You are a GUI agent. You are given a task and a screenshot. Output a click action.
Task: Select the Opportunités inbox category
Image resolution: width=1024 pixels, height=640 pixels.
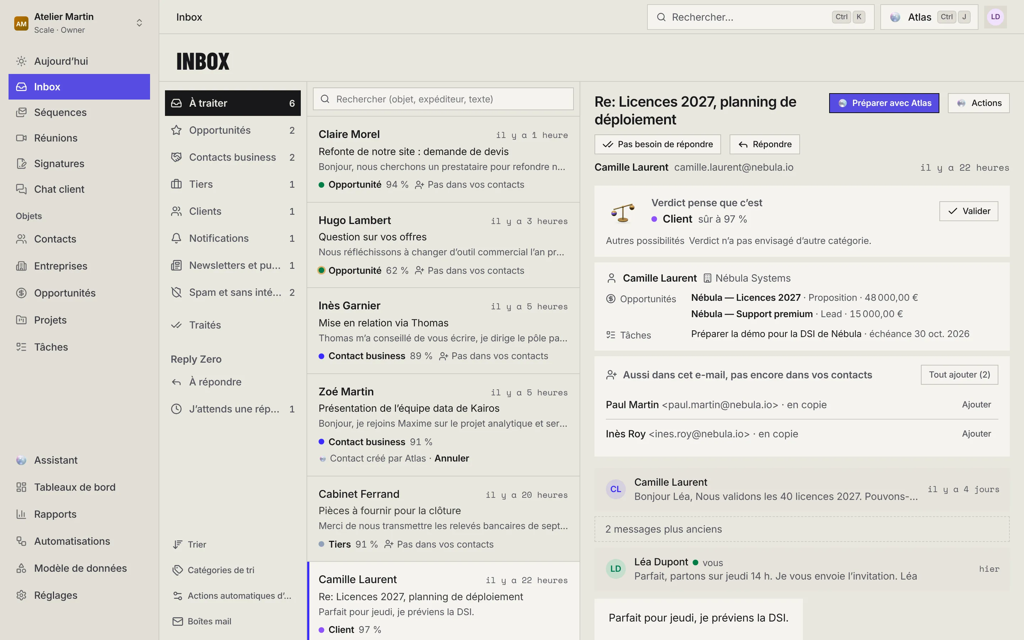[x=233, y=130]
